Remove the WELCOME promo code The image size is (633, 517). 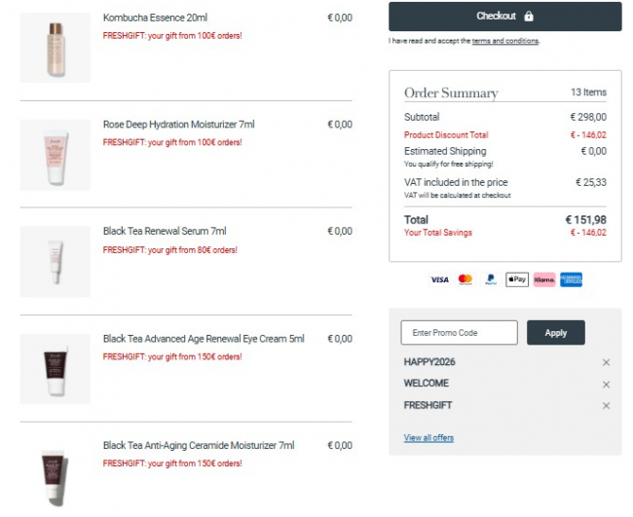606,384
